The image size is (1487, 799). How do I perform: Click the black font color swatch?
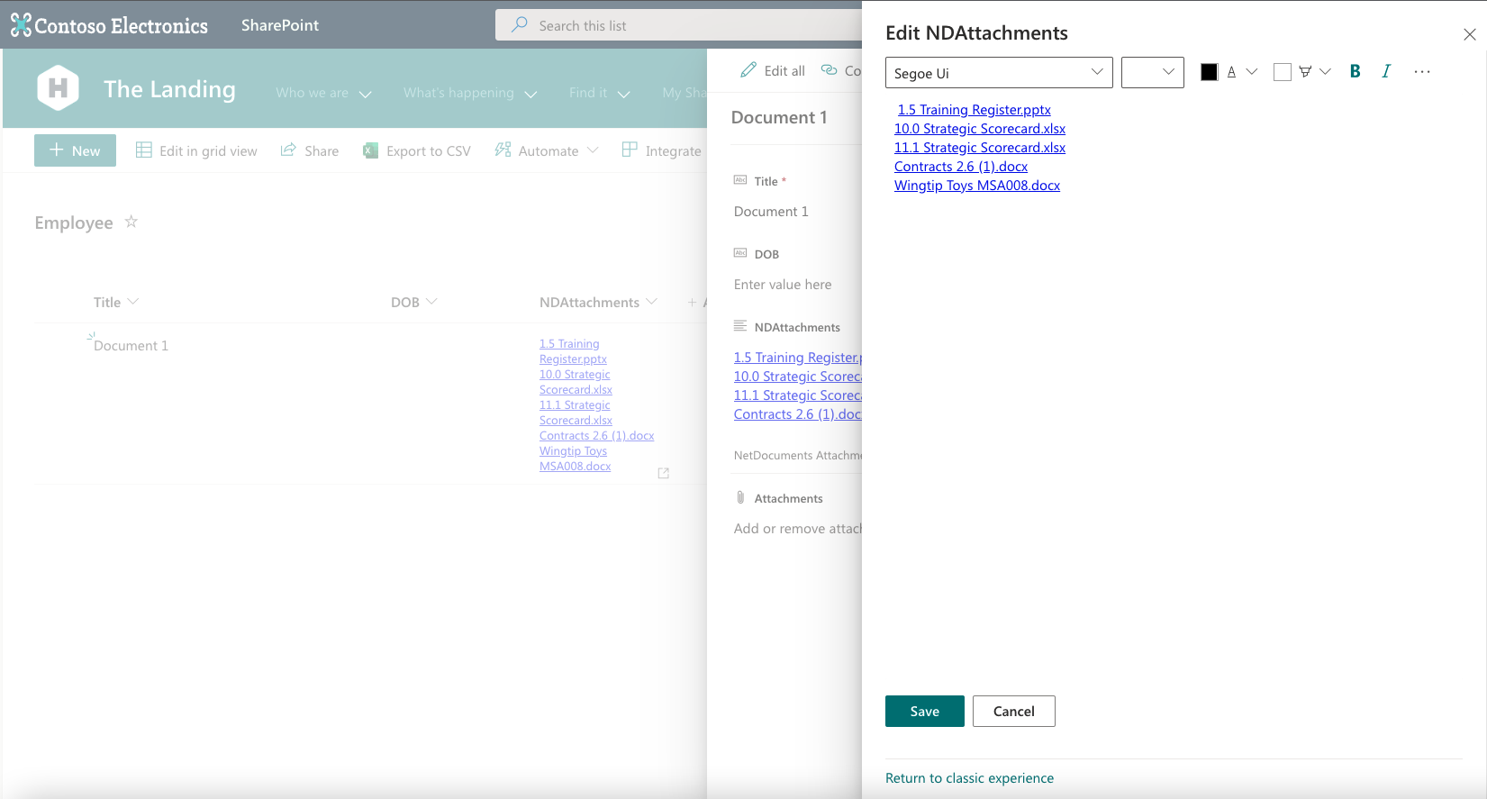1209,72
